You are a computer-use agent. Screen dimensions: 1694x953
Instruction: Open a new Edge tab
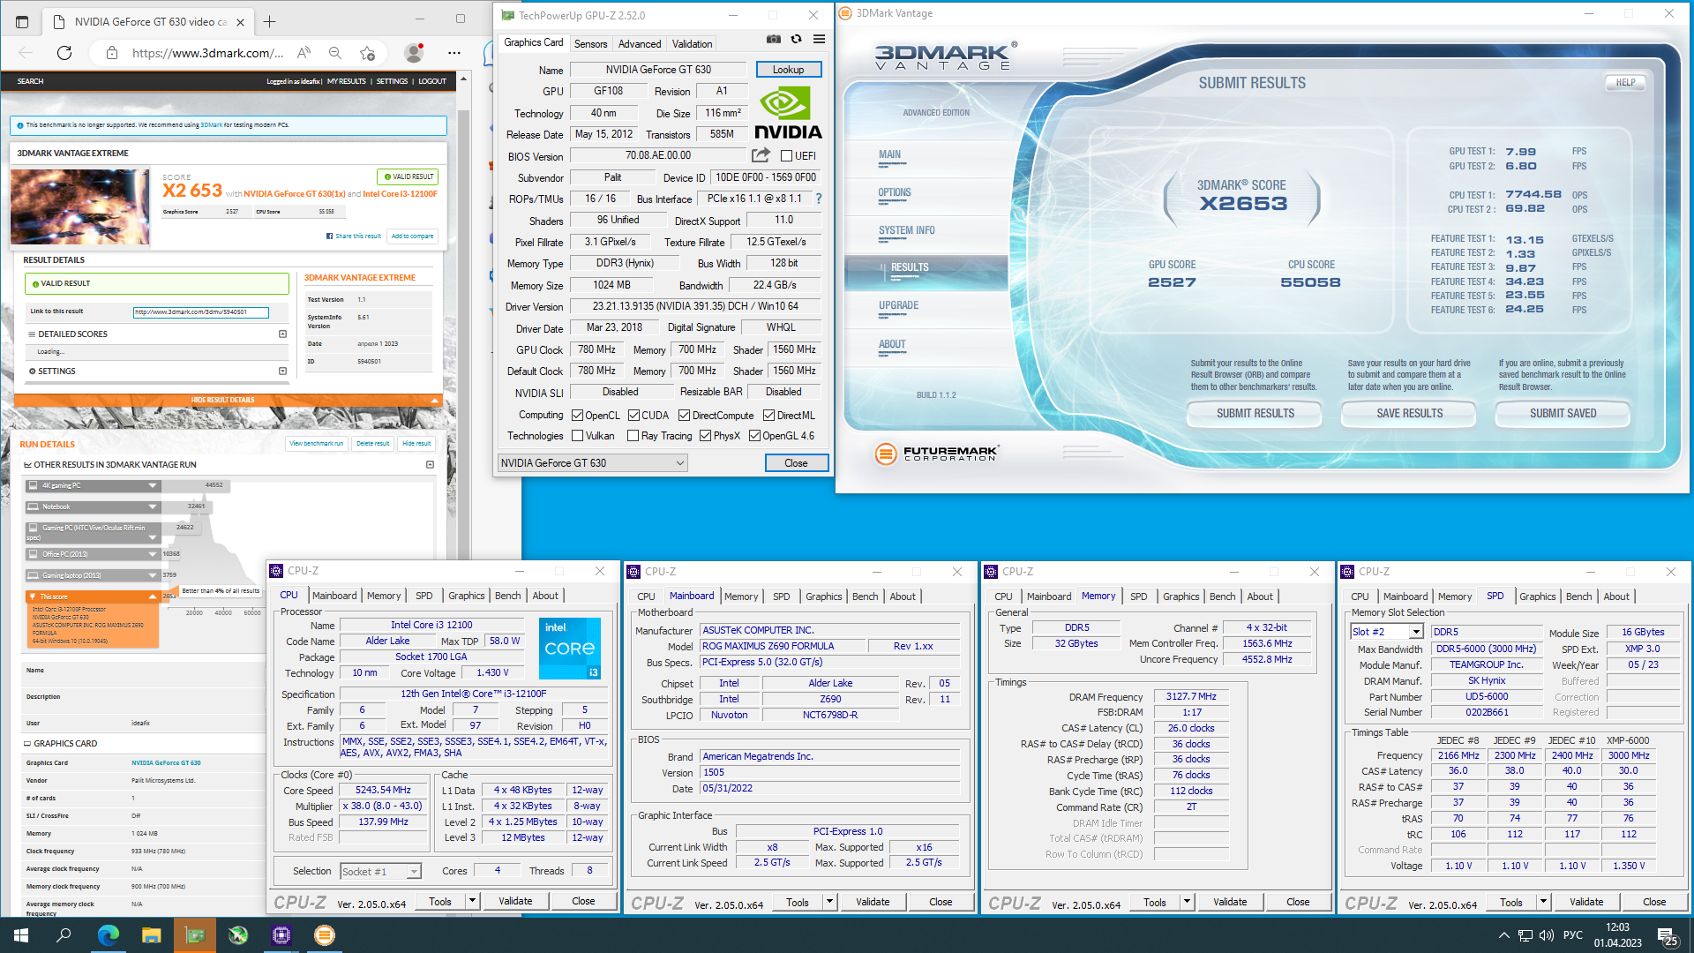[x=270, y=21]
